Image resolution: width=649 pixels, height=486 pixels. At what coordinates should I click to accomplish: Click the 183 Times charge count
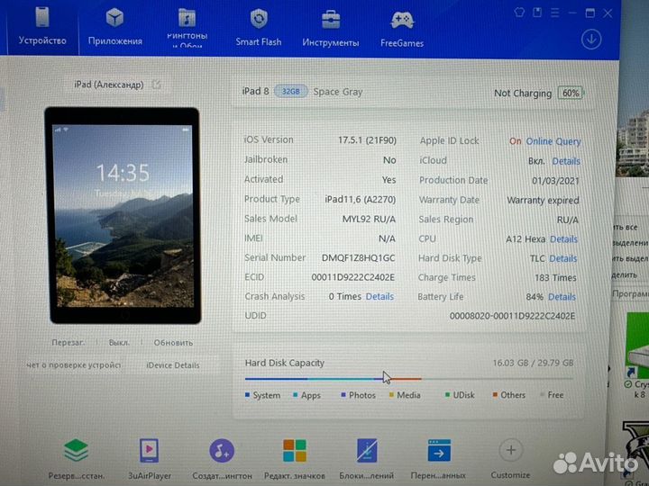[555, 278]
